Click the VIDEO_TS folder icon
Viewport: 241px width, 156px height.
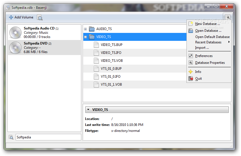point(92,37)
